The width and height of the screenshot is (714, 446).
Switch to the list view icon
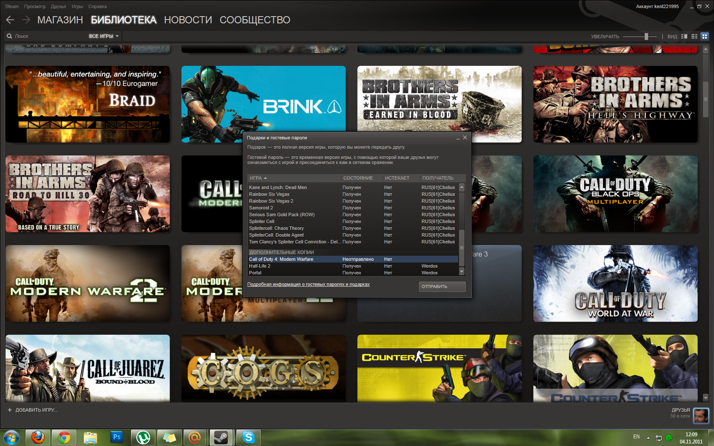tap(694, 37)
